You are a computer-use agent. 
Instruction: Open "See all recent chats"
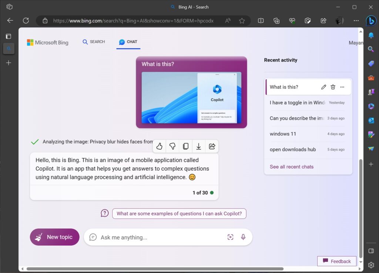(291, 166)
